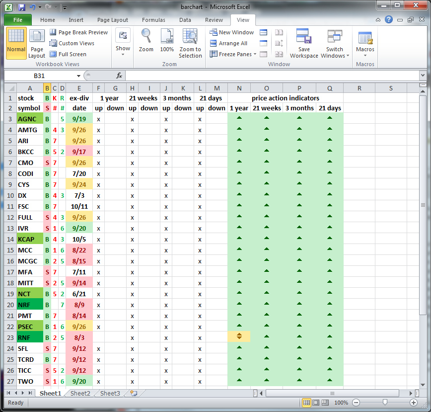
Task: Click the zoom in plus button
Action: 414,403
